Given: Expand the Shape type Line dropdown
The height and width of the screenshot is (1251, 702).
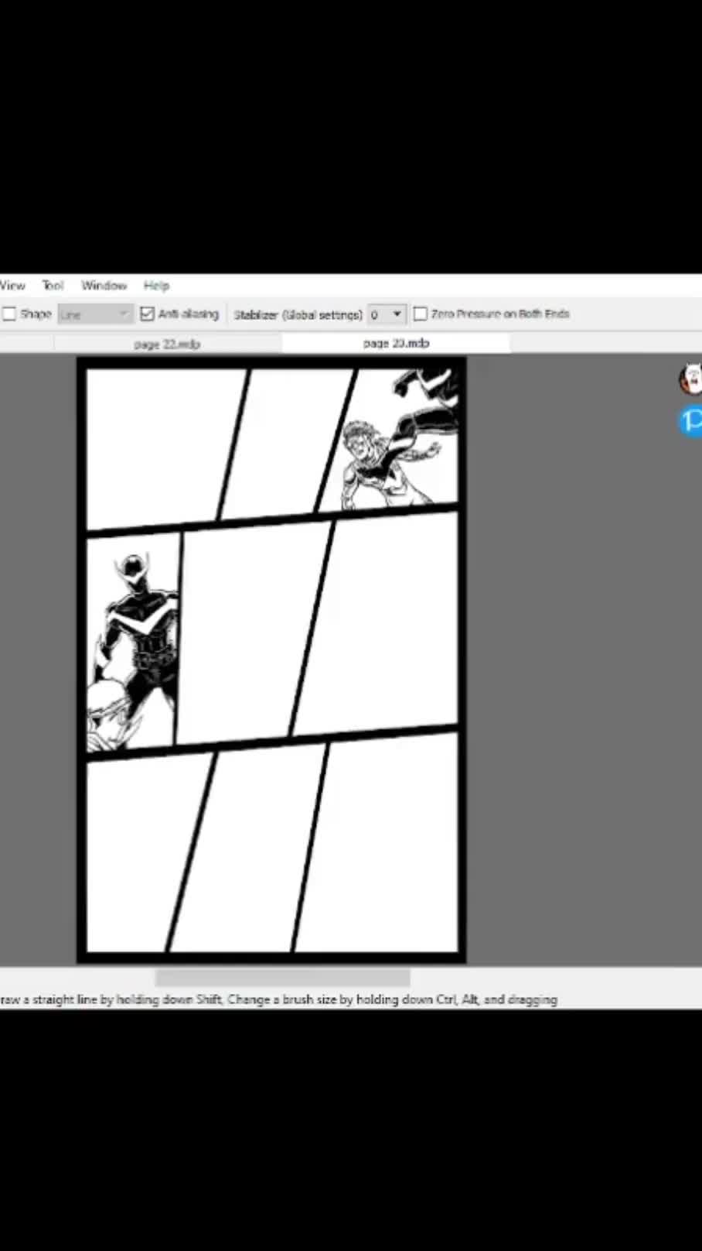Looking at the screenshot, I should click(95, 314).
